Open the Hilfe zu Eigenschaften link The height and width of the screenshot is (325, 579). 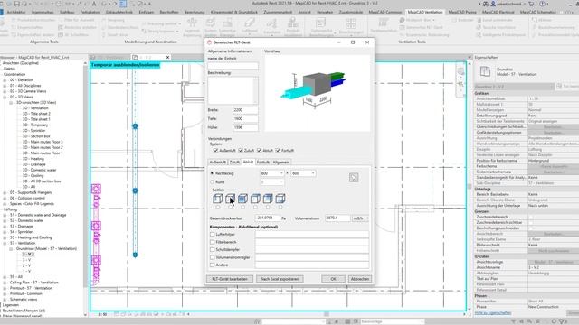[x=493, y=313]
